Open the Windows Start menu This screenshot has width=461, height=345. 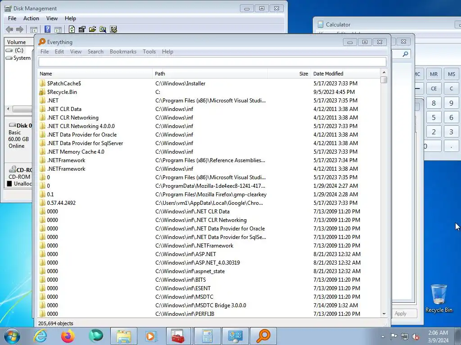coord(12,336)
